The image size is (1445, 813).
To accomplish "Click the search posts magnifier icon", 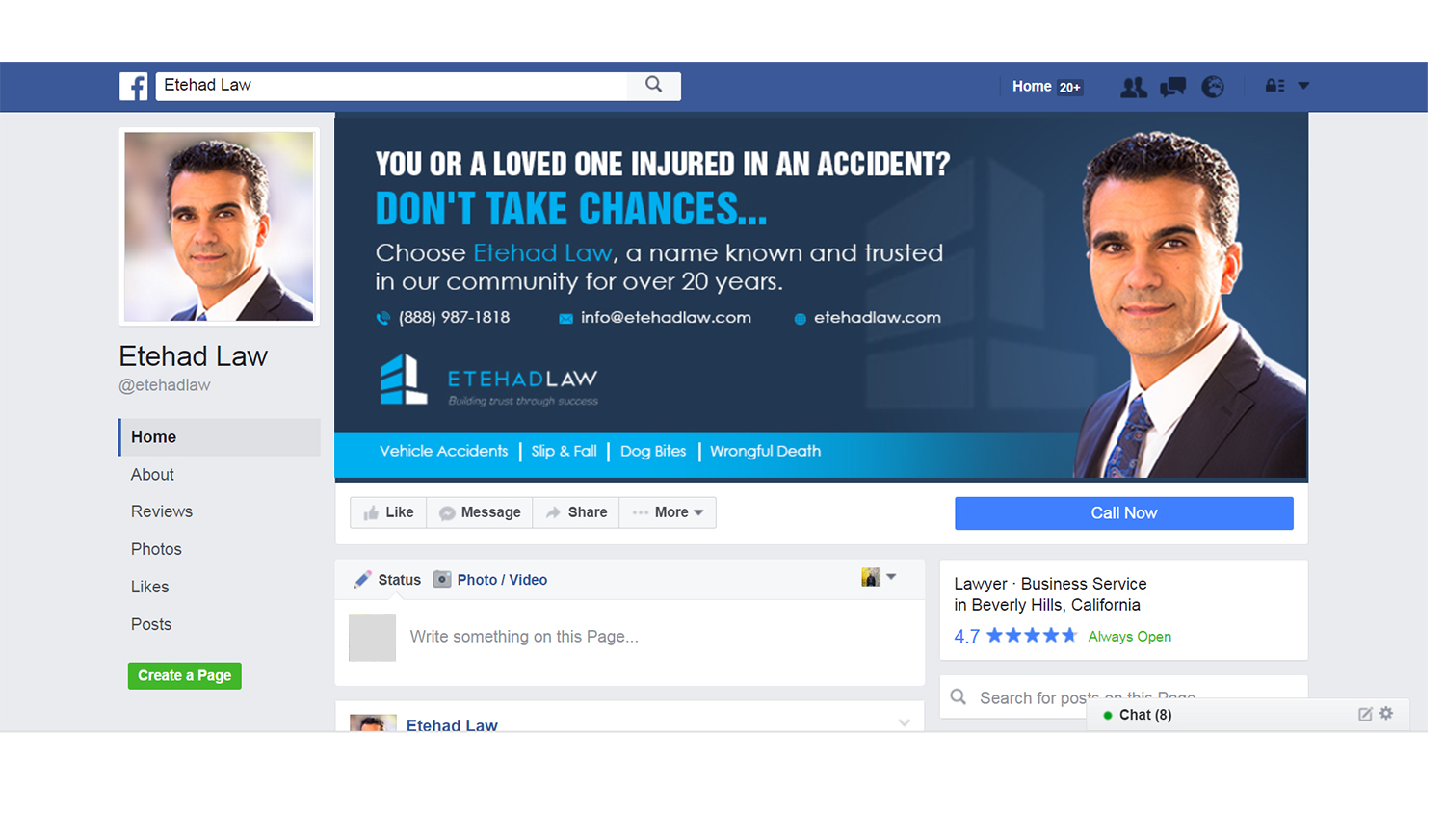I will pos(959,696).
